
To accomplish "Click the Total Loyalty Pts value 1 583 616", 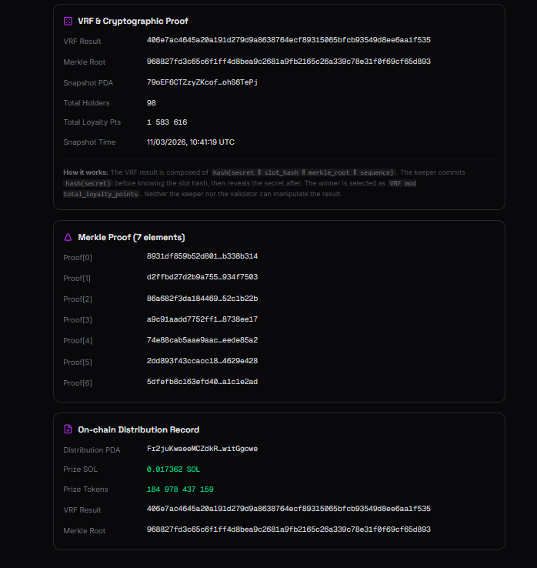I will pos(167,122).
